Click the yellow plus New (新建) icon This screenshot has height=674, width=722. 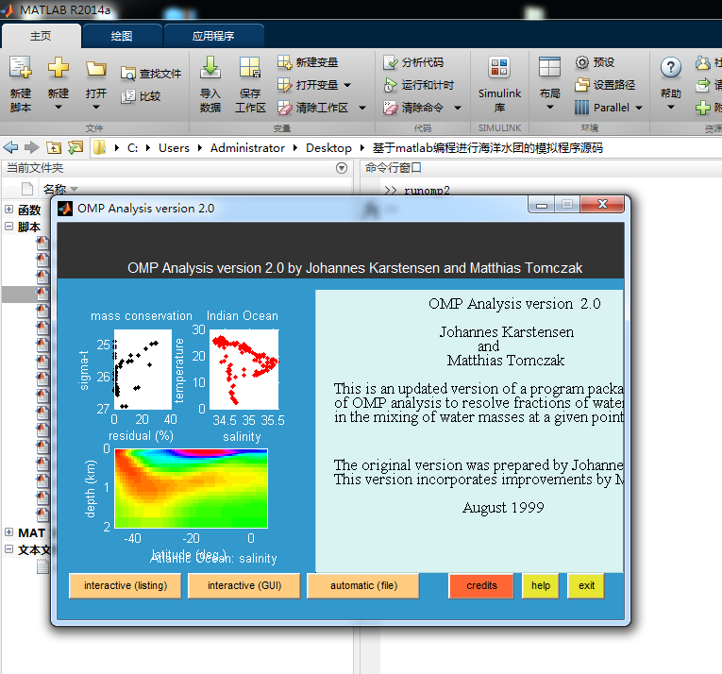tap(59, 68)
